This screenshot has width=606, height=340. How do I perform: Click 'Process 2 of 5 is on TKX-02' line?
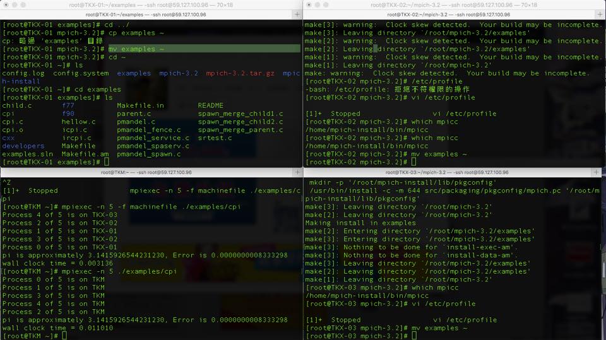pyautogui.click(x=60, y=223)
